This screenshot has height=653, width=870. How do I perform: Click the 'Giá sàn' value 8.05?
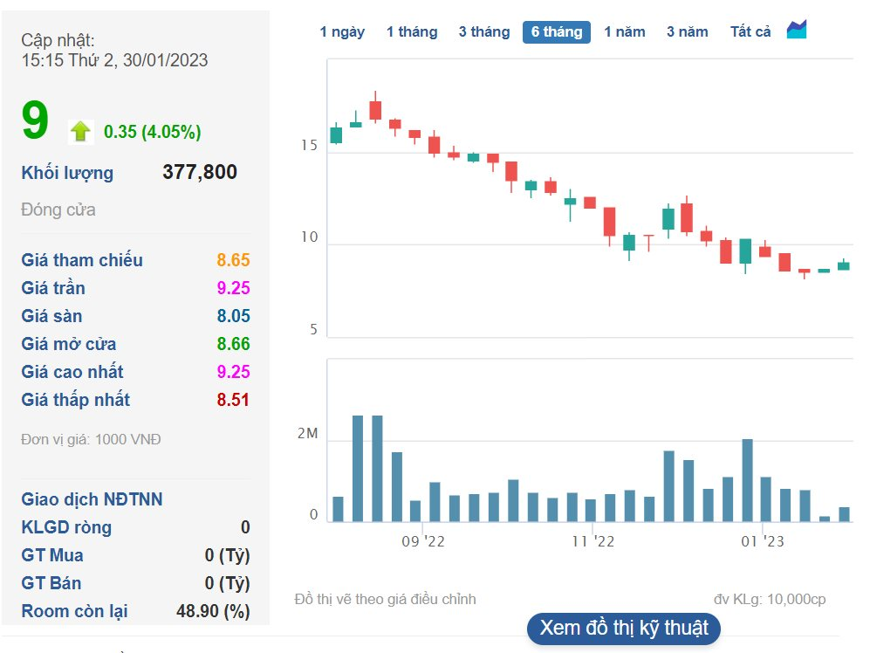point(233,316)
